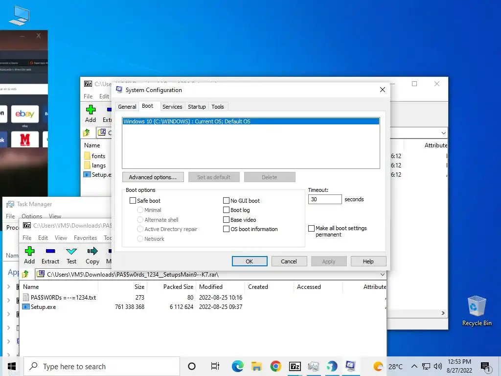Enable Safe boot checkbox
Screen dimensions: 501x376
[133, 200]
